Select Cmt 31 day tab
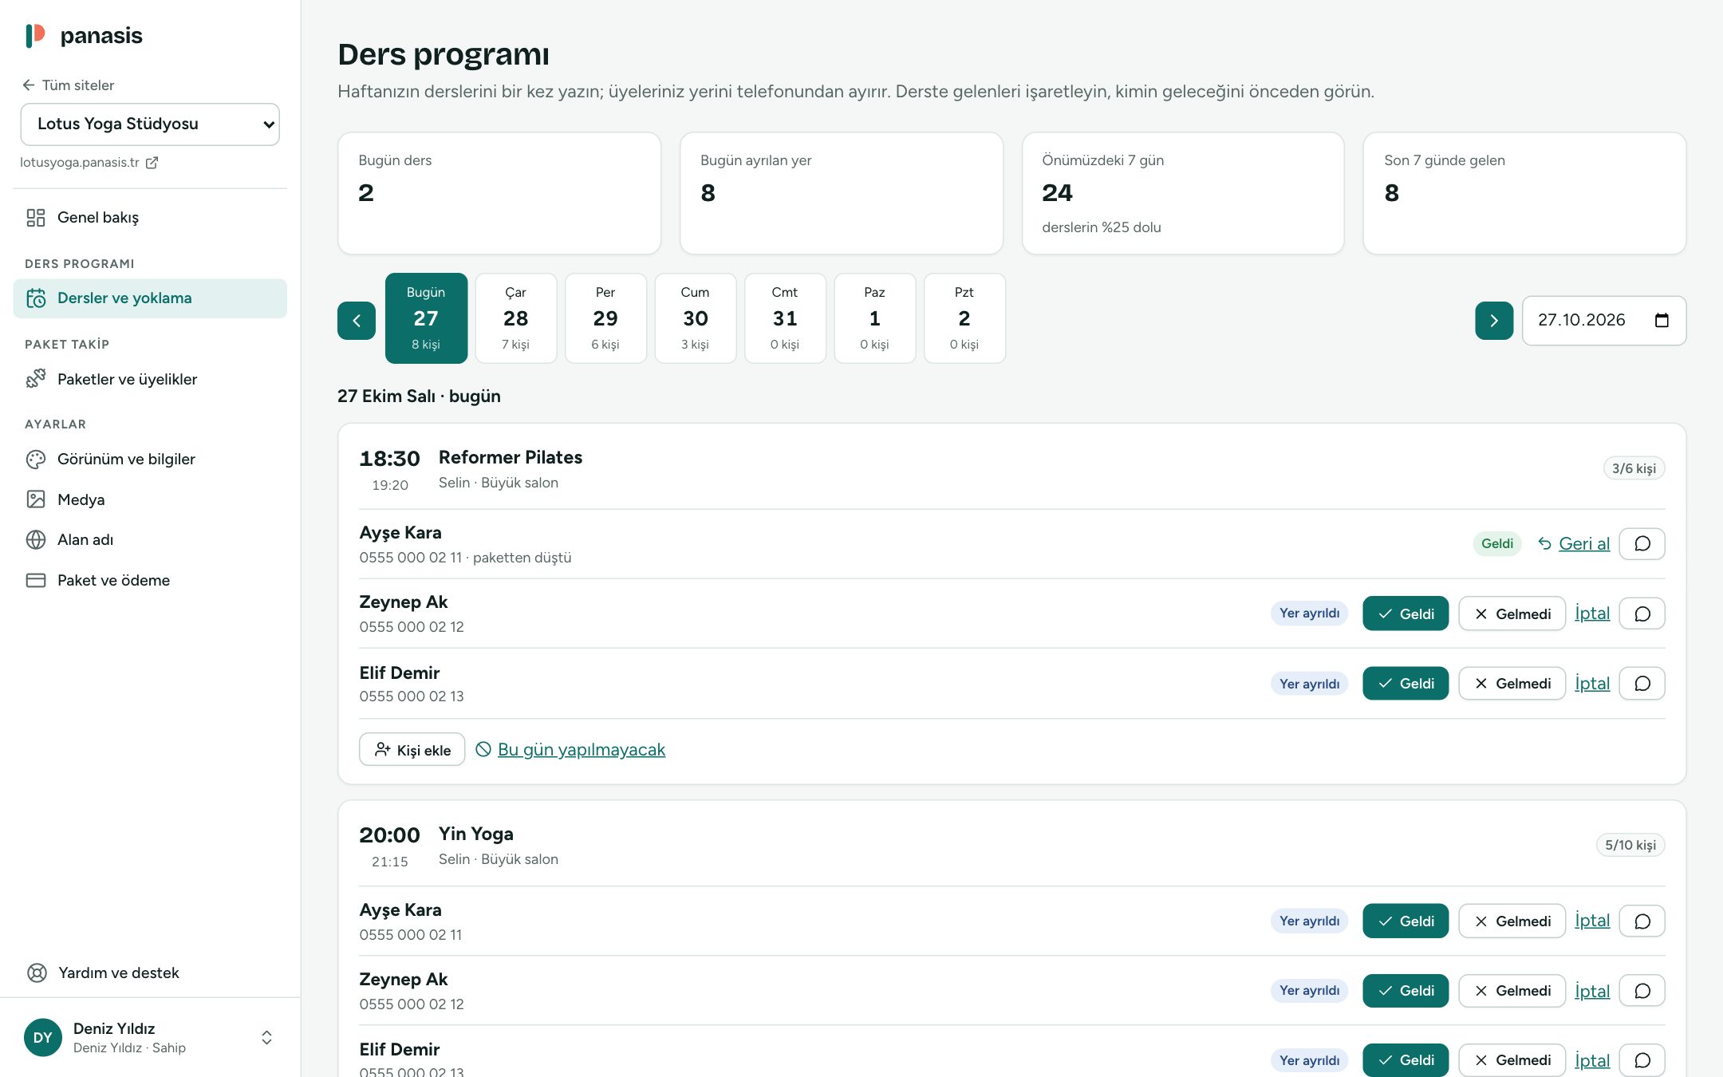 [785, 318]
